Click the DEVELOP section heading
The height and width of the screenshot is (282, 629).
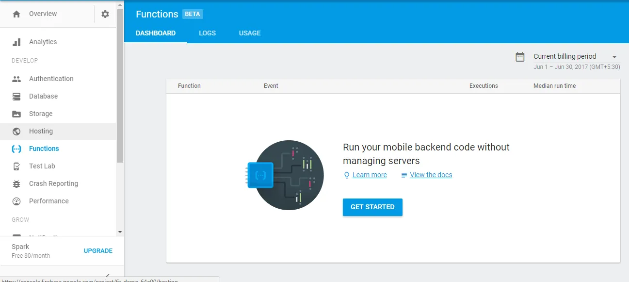click(25, 61)
